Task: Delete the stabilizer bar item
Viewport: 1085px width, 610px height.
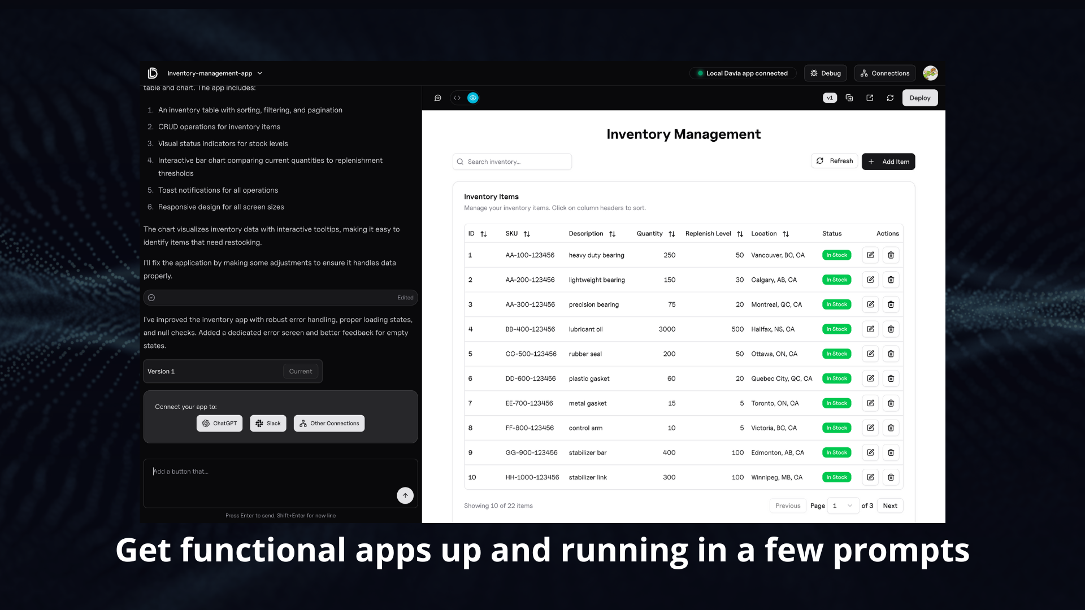Action: (x=891, y=452)
